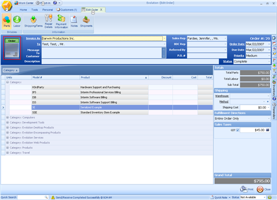Click the Quick Search magnifier icon
Image resolution: width=277 pixels, height=200 pixels.
pyautogui.click(x=46, y=197)
